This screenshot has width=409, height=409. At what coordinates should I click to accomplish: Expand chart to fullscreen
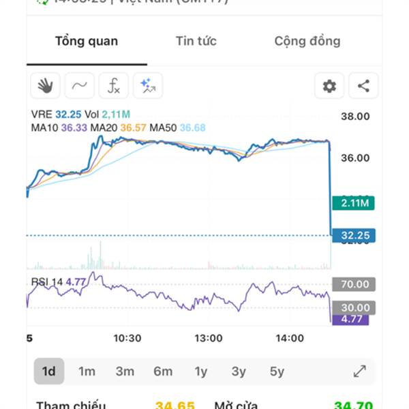click(x=359, y=372)
